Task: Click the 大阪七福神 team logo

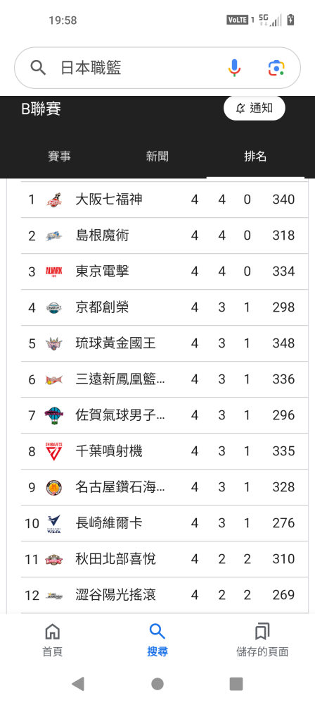Action: point(54,200)
